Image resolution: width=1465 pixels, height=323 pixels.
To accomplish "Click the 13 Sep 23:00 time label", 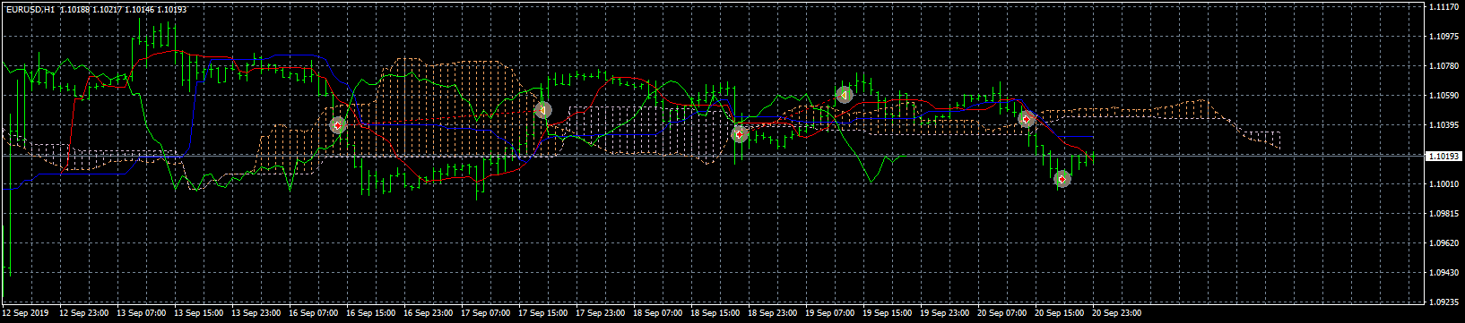I will 256,314.
